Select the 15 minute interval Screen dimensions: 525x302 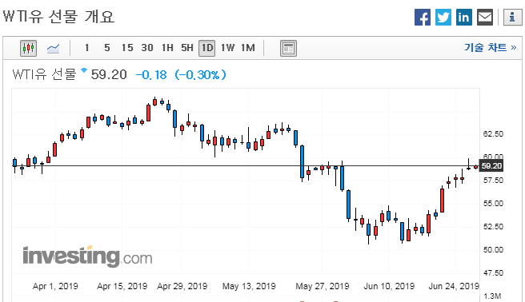pos(127,48)
